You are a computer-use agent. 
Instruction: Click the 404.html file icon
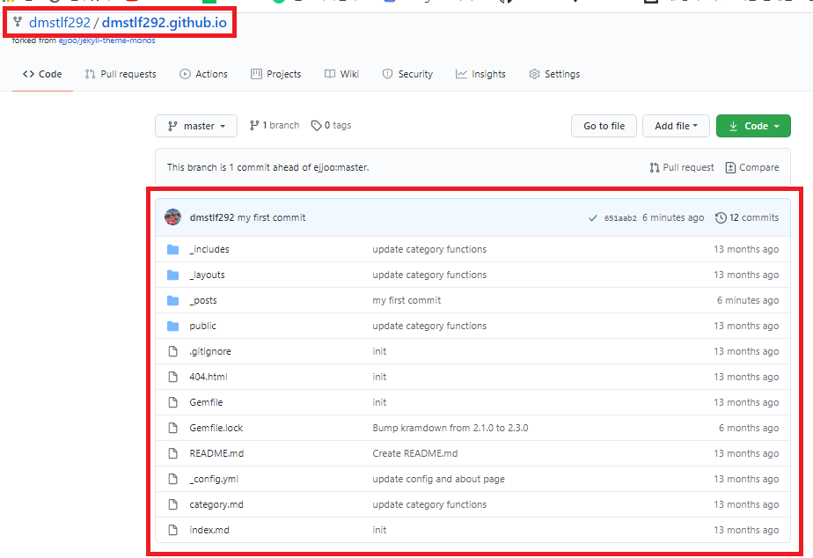(173, 377)
